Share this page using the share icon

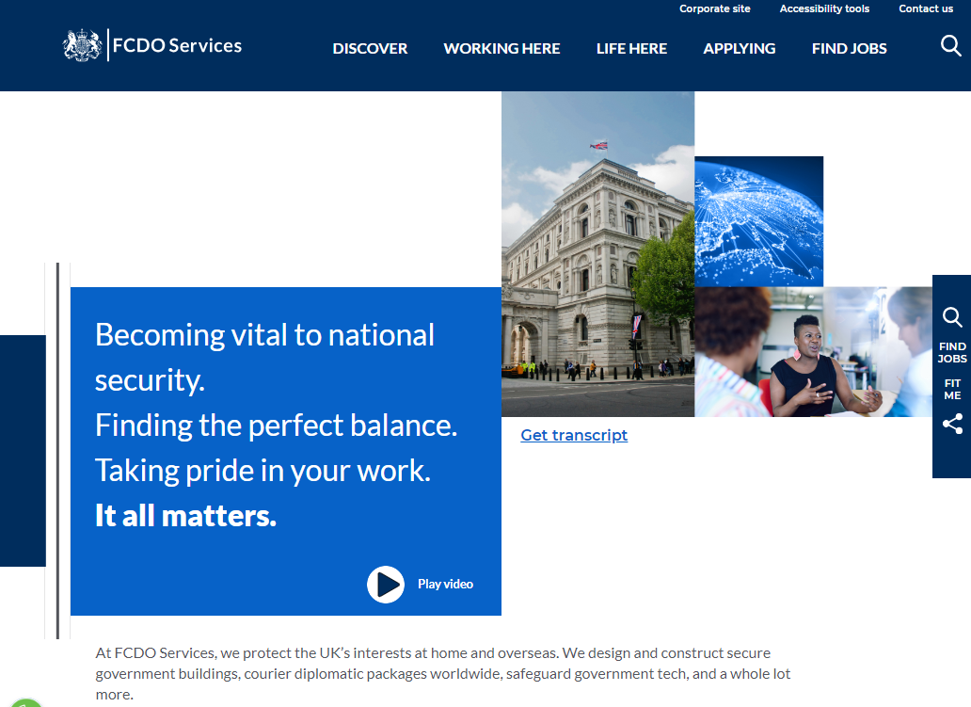(x=951, y=424)
